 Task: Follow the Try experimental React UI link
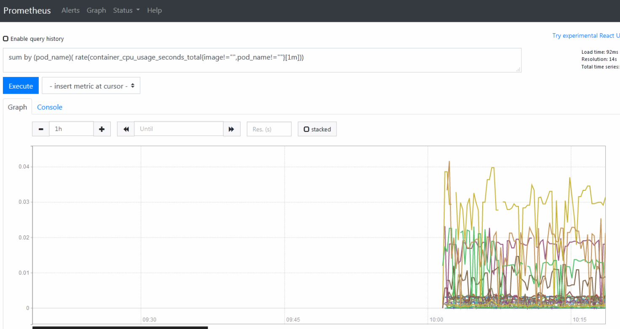pyautogui.click(x=586, y=36)
